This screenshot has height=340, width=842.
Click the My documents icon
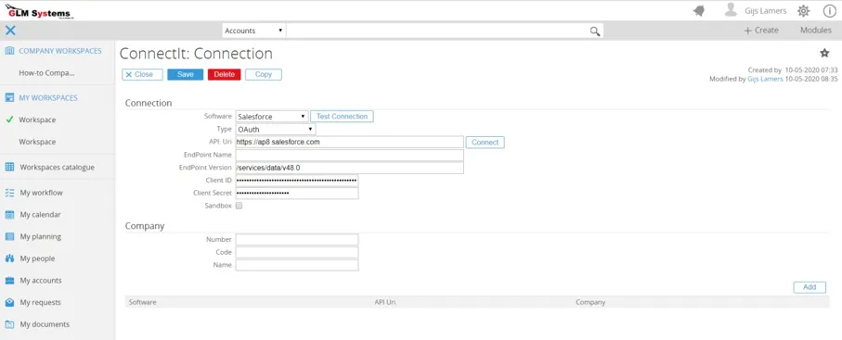pos(9,324)
